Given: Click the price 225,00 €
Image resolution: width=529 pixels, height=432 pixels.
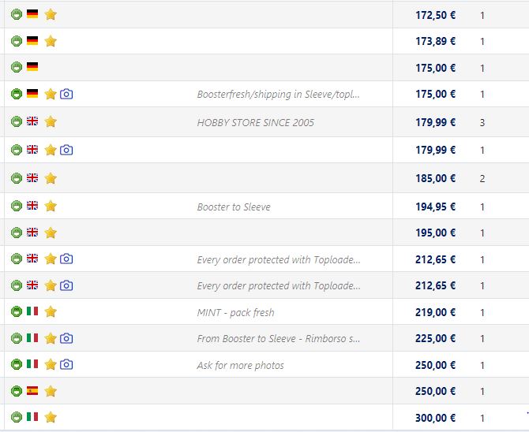Looking at the screenshot, I should coord(435,338).
